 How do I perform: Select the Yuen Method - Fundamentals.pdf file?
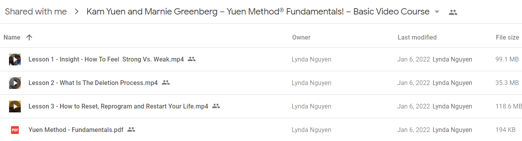[261, 130]
